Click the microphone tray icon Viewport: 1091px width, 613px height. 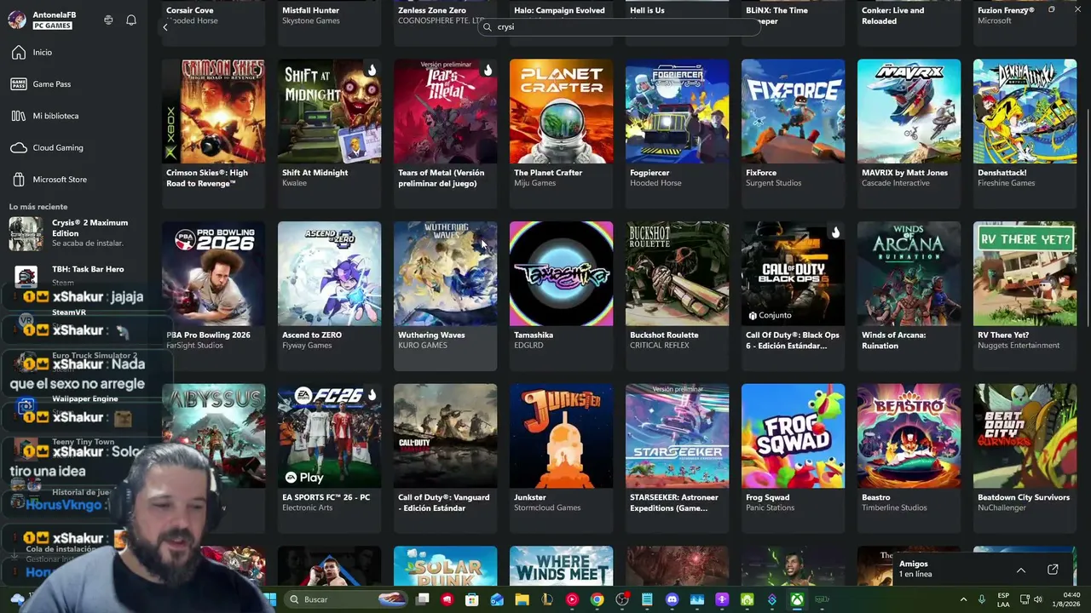point(982,599)
